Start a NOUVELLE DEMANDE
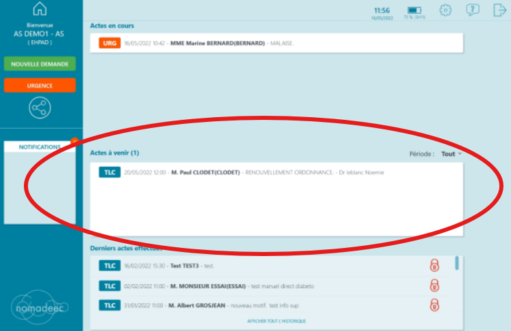The width and height of the screenshot is (511, 331). [40, 64]
